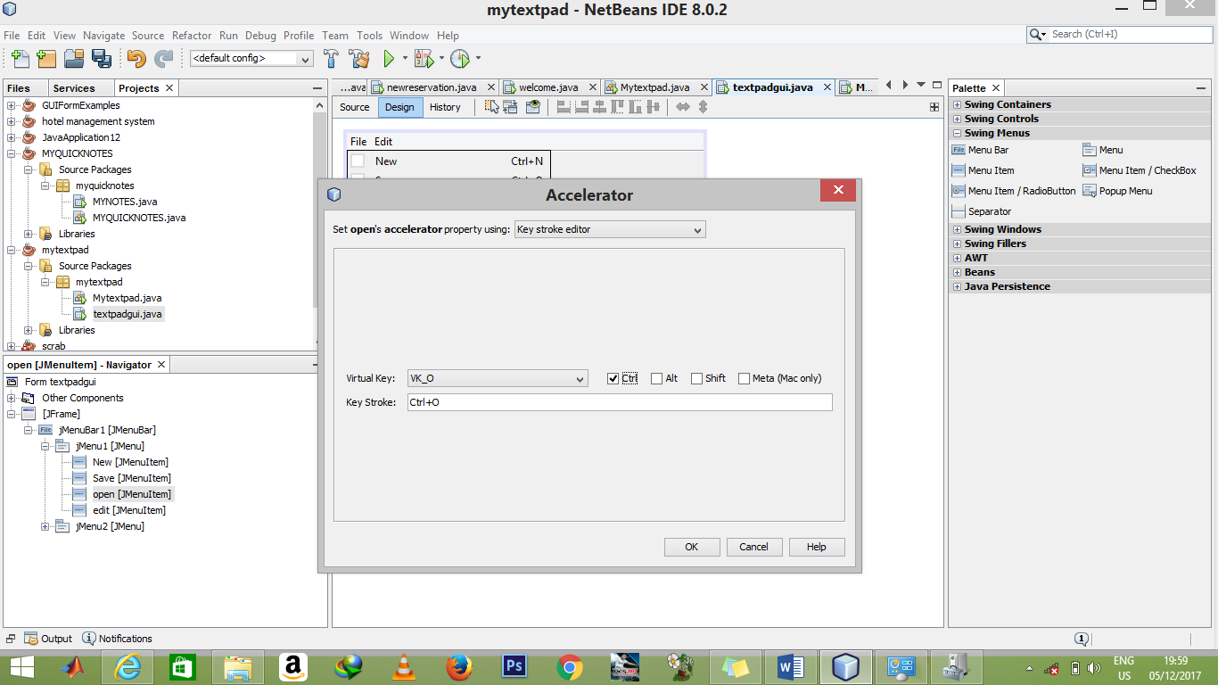Select Popup Menu in the palette
The height and width of the screenshot is (685, 1218).
(1117, 191)
